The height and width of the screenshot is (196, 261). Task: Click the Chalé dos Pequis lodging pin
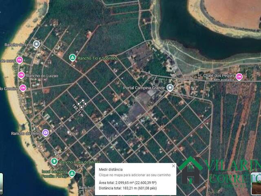[239, 77]
